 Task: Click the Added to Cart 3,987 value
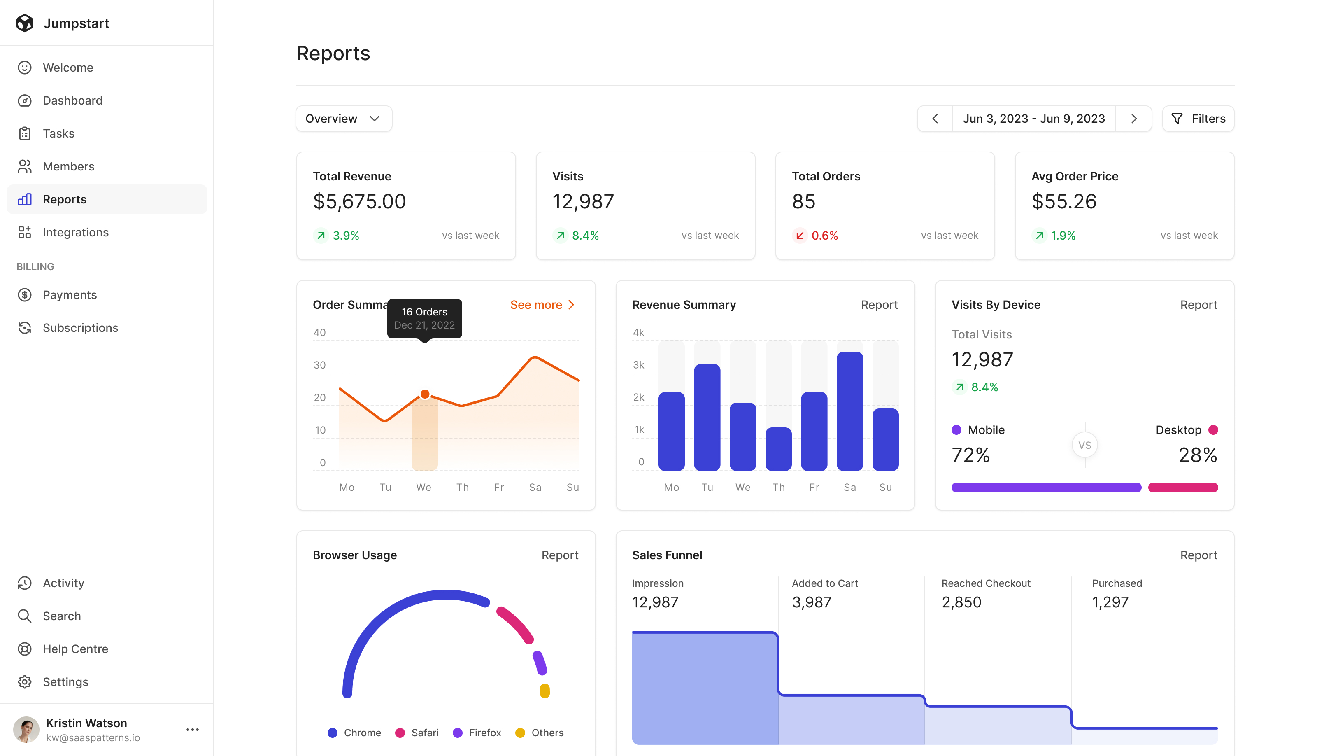tap(812, 602)
